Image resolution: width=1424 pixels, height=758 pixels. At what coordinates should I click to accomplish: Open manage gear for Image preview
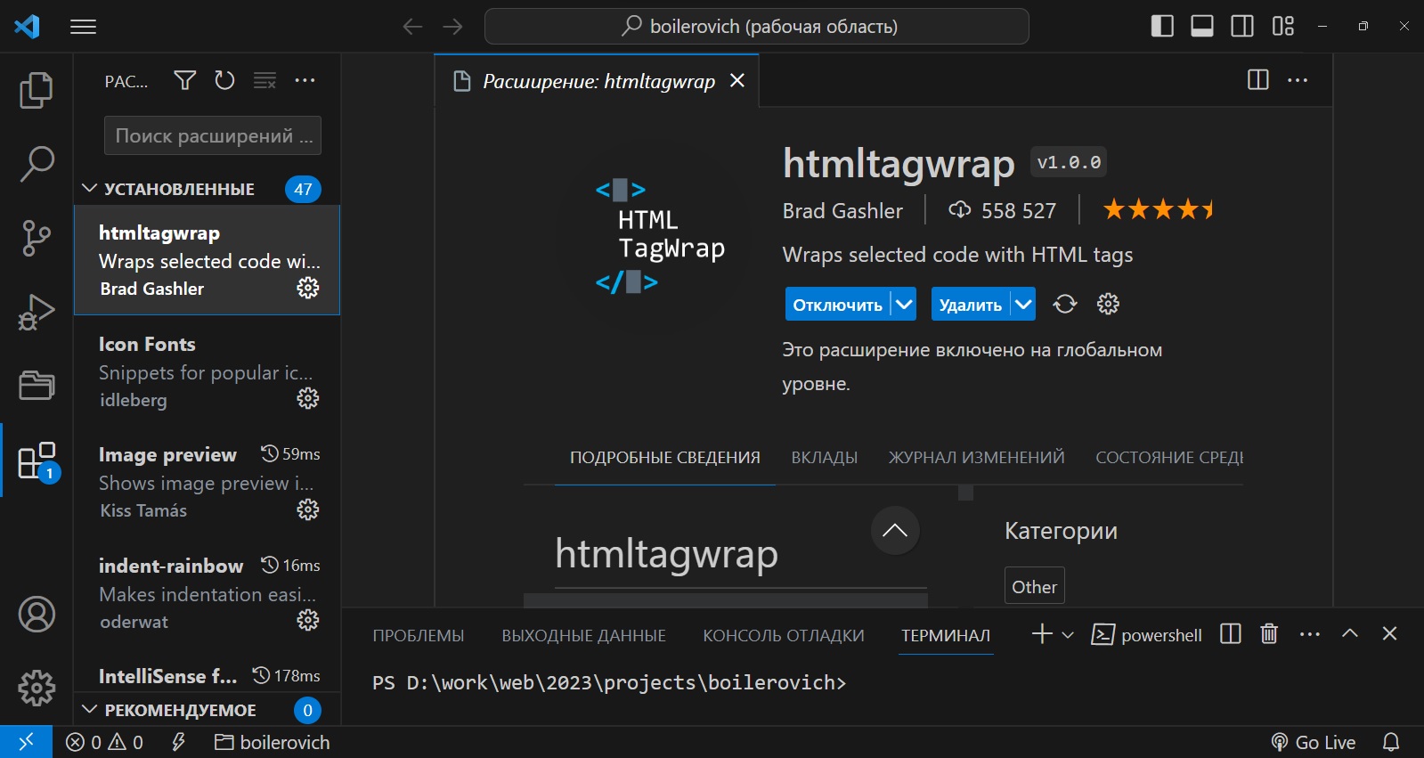click(x=308, y=509)
